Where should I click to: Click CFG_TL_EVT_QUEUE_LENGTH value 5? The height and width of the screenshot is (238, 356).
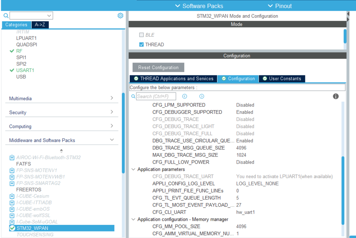coord(237,198)
